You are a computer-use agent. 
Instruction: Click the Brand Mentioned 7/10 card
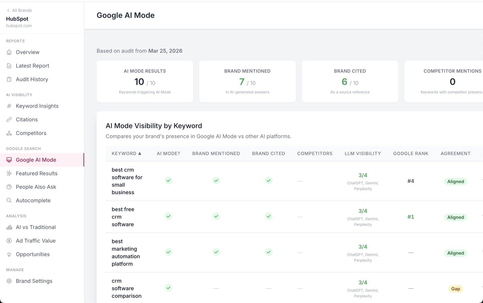(x=247, y=81)
